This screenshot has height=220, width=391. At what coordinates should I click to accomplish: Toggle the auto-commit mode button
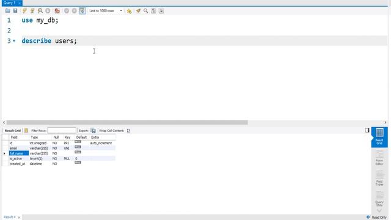coord(82,11)
